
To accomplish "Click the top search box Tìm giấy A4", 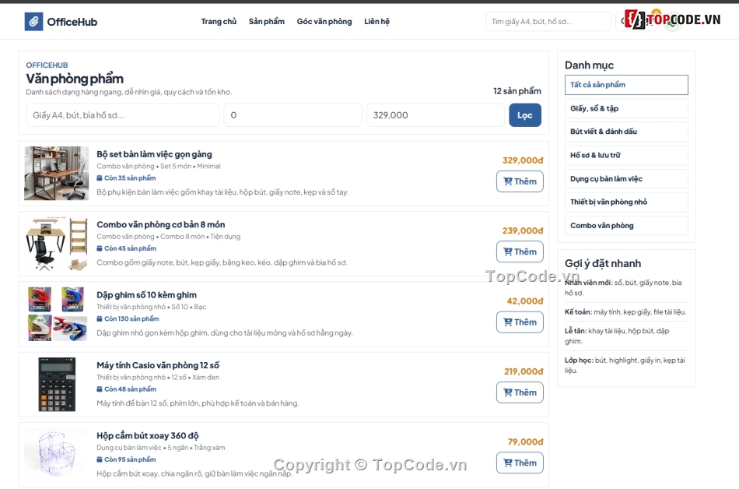I will pyautogui.click(x=548, y=22).
